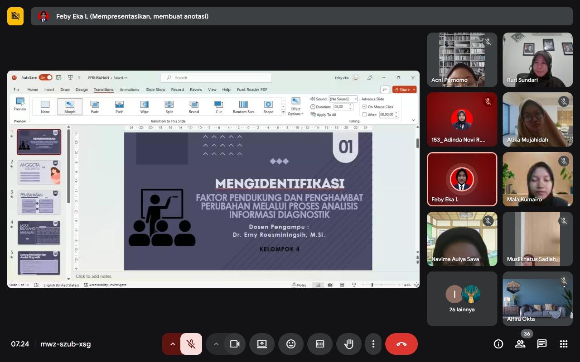
Task: Unmute the microphone
Action: click(x=191, y=344)
